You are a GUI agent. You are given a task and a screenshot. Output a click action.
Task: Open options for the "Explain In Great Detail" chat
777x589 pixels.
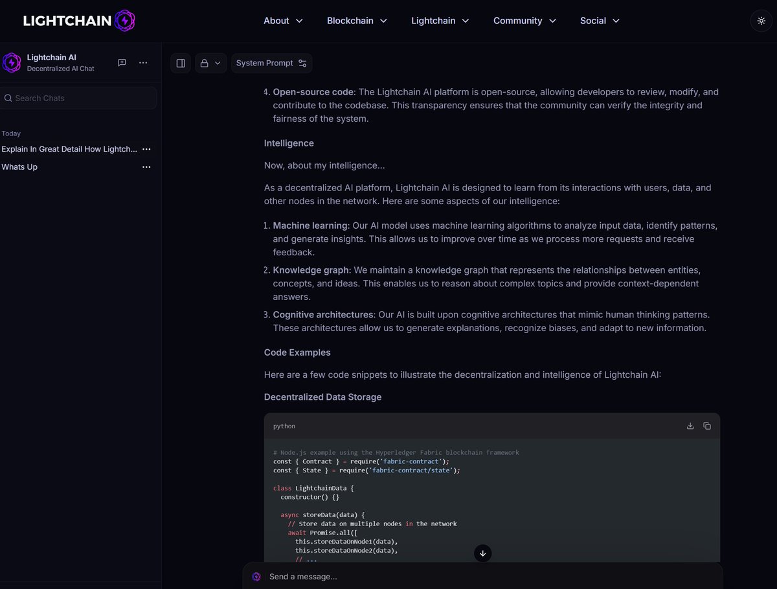pyautogui.click(x=146, y=149)
